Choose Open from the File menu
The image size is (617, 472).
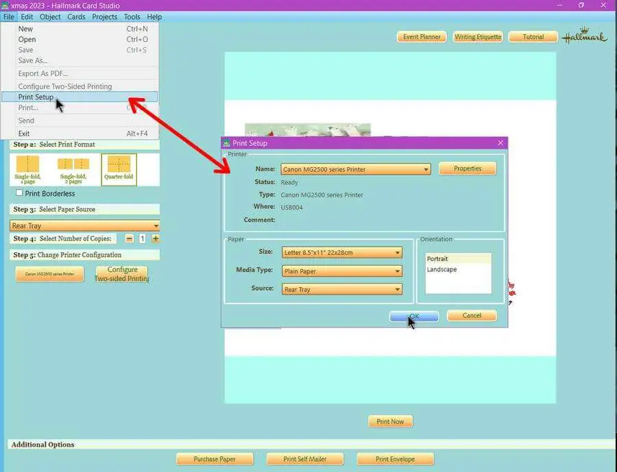pos(80,39)
